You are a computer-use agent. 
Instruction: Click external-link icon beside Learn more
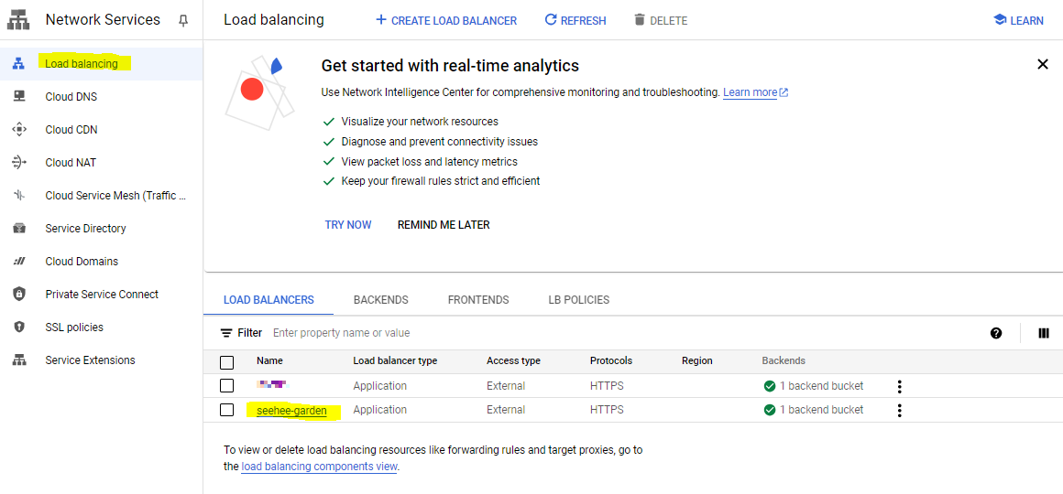click(784, 92)
